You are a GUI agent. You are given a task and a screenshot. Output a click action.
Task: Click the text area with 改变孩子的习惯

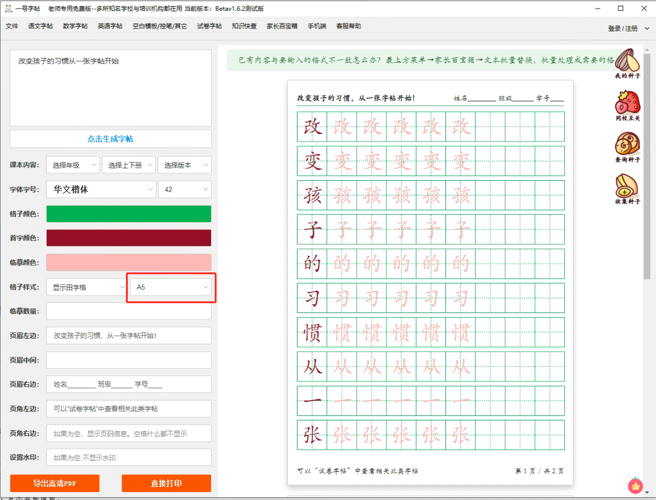tap(110, 88)
